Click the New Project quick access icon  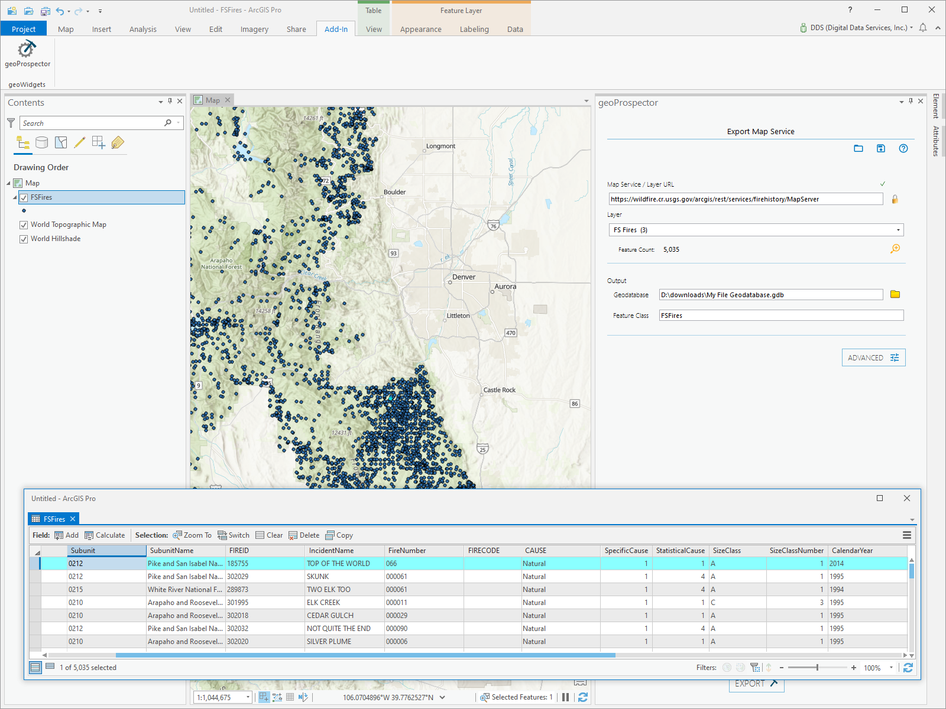pyautogui.click(x=12, y=11)
